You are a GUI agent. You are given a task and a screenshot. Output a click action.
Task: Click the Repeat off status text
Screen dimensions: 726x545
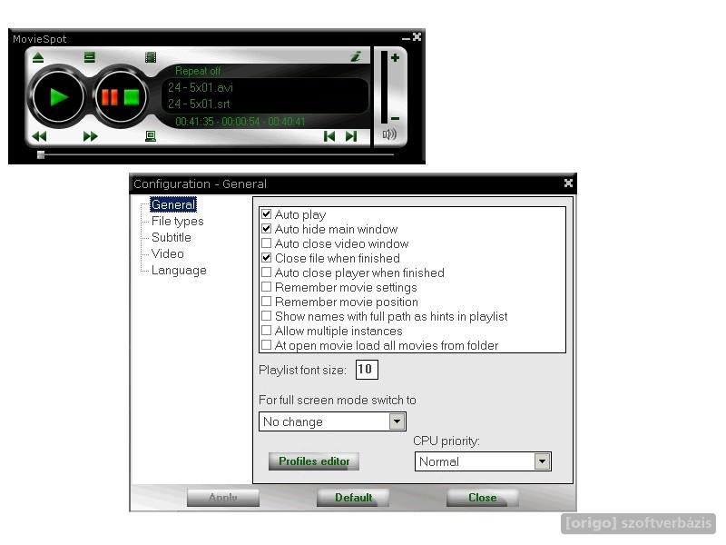pos(198,71)
